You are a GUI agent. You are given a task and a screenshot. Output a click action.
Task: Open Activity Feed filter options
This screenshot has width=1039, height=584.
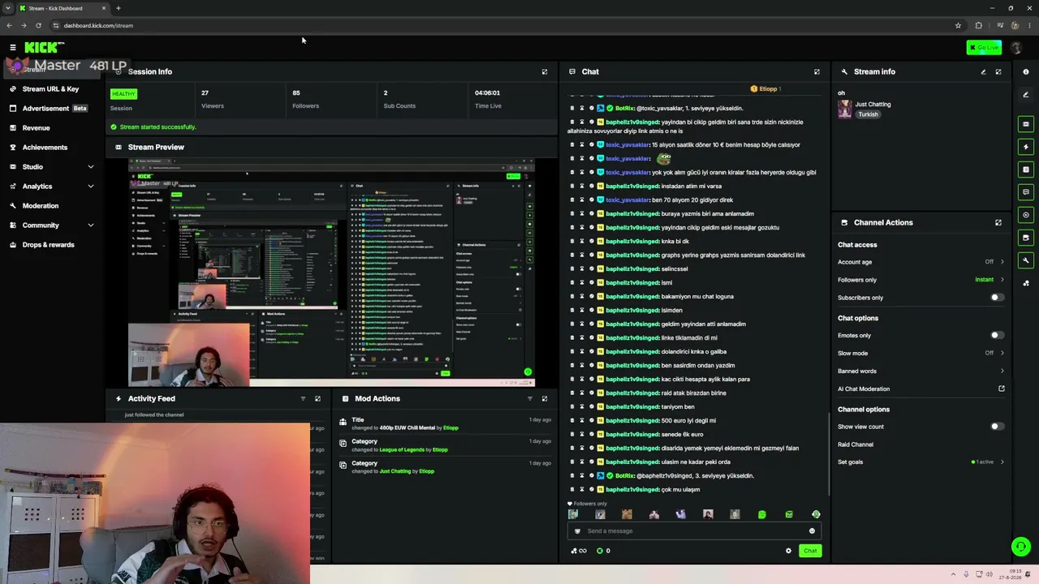[303, 398]
